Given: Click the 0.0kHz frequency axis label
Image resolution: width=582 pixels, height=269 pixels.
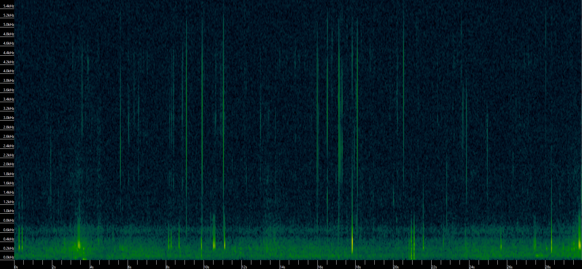Looking at the screenshot, I should [x=9, y=257].
